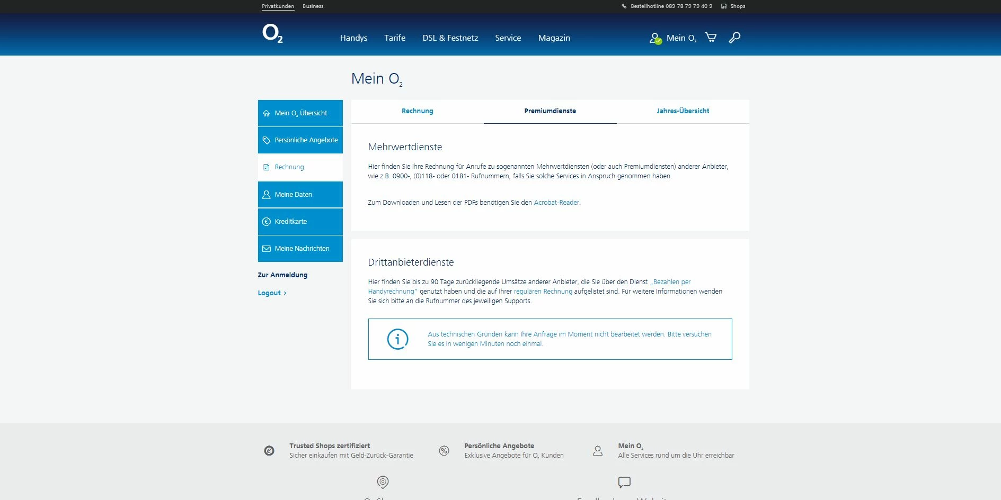
Task: Click the "Aus technischen Gründen" error message
Action: tap(570, 339)
